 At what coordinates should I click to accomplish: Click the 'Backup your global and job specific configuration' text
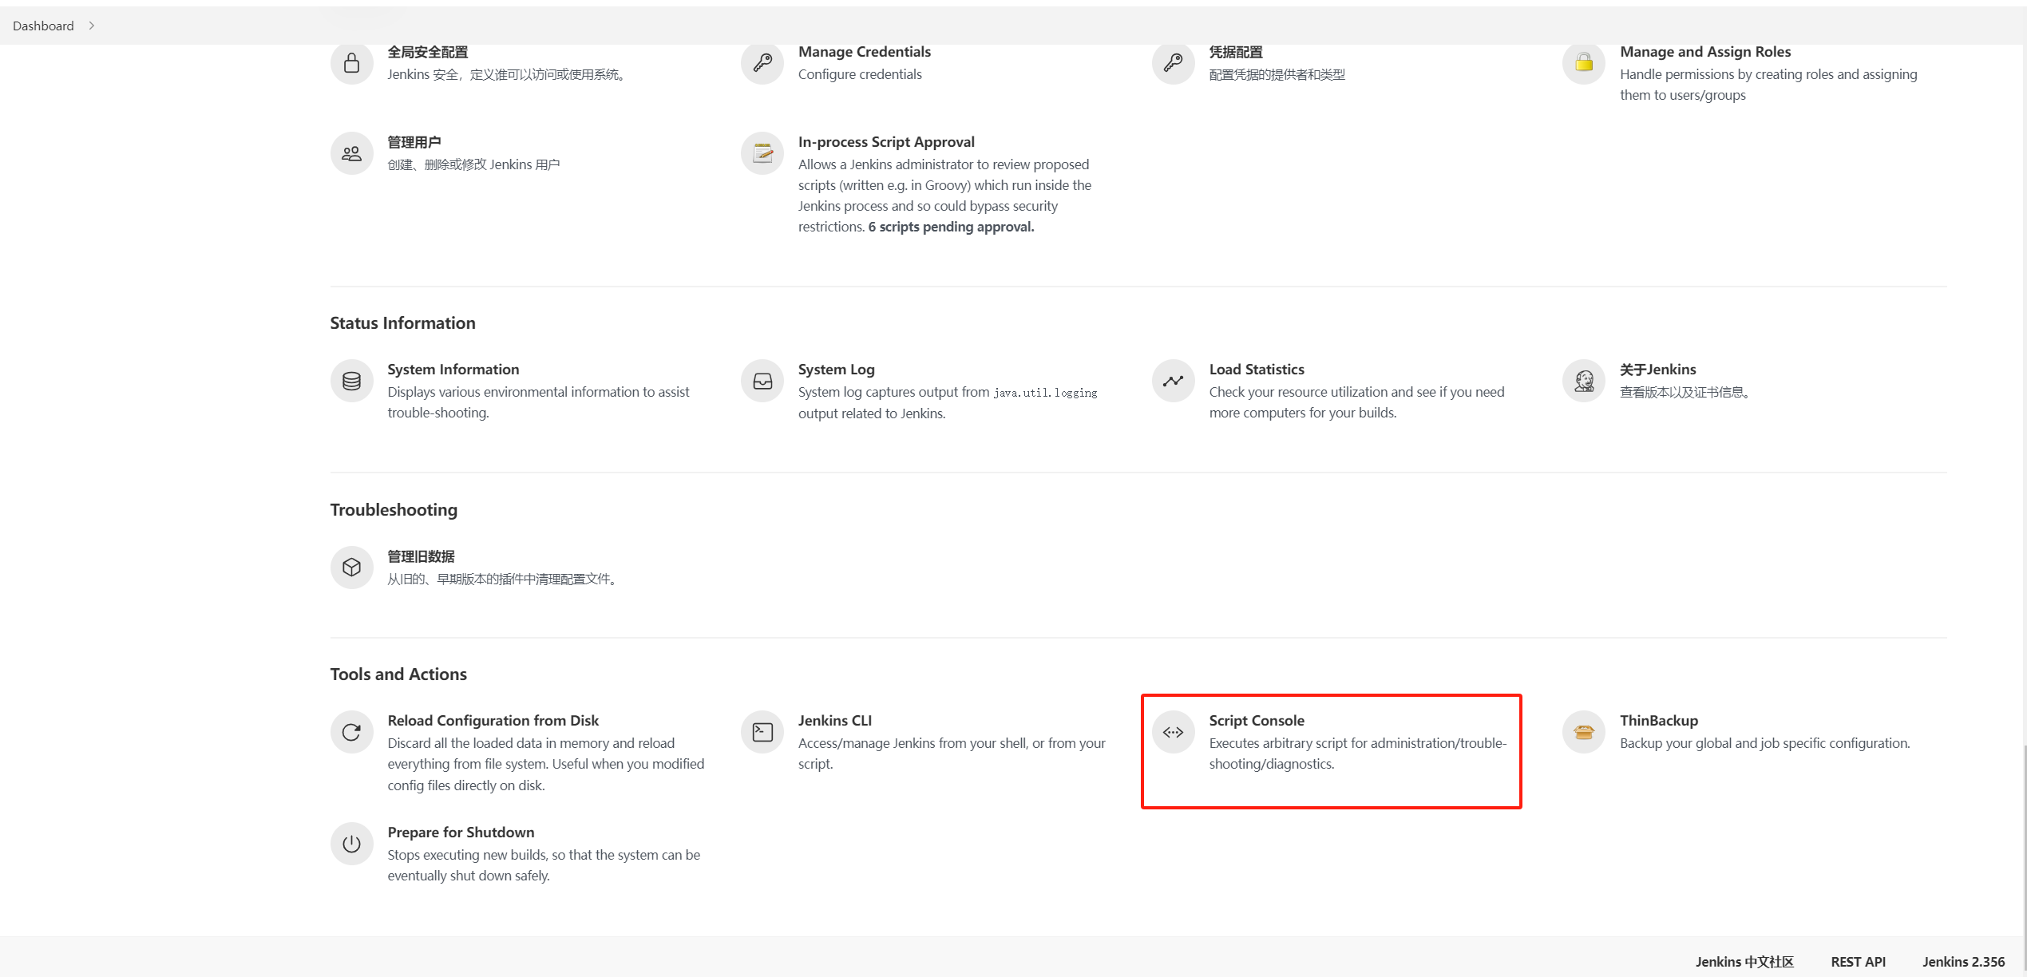1764,743
